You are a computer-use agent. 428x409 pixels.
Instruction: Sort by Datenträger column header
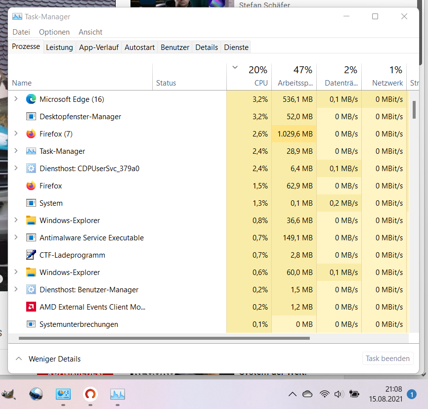(340, 77)
